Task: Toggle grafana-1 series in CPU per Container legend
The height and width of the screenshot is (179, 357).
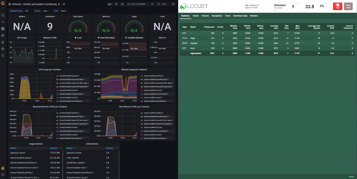Action: pos(69,76)
